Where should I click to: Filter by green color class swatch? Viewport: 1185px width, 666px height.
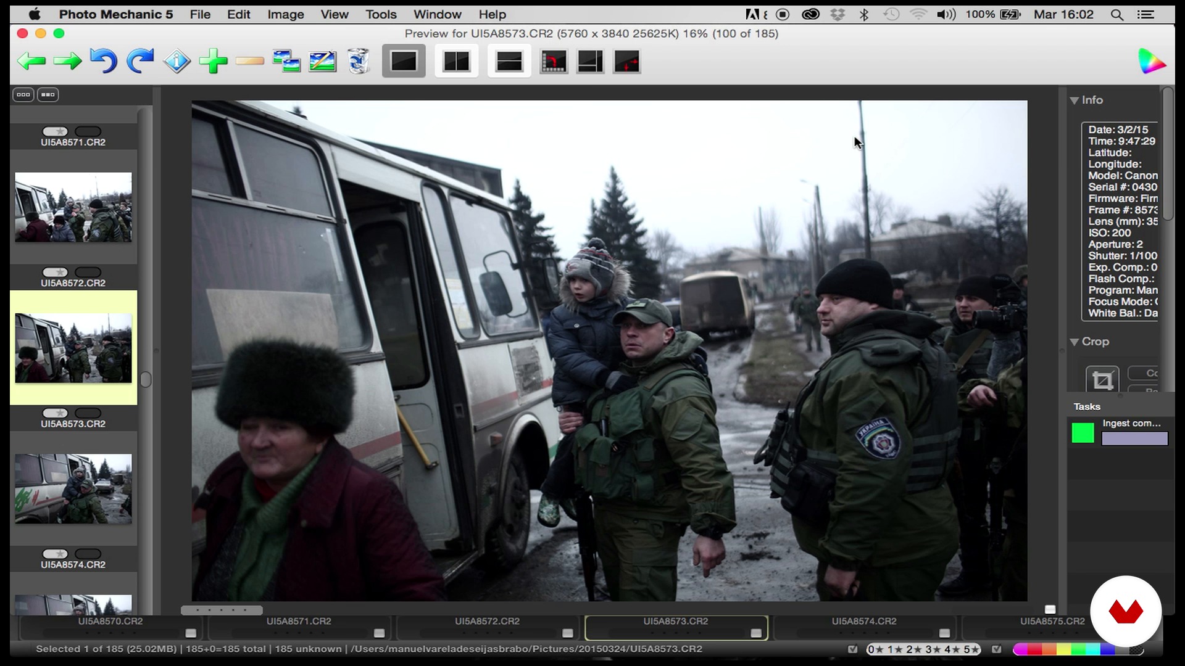1079,649
